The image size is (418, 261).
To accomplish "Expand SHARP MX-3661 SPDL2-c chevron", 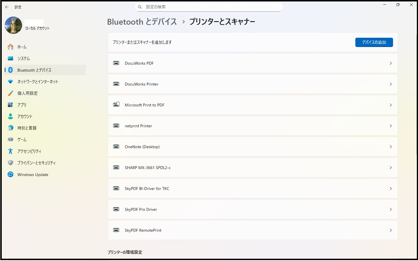I will click(x=390, y=168).
